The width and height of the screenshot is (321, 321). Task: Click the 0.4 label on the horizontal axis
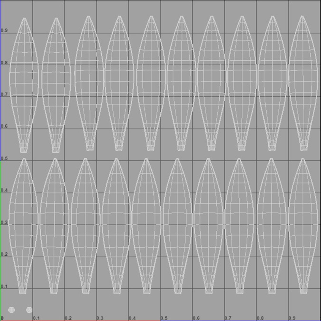(x=132, y=318)
